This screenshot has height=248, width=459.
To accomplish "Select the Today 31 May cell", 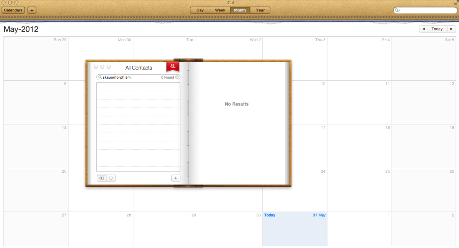I will 295,229.
